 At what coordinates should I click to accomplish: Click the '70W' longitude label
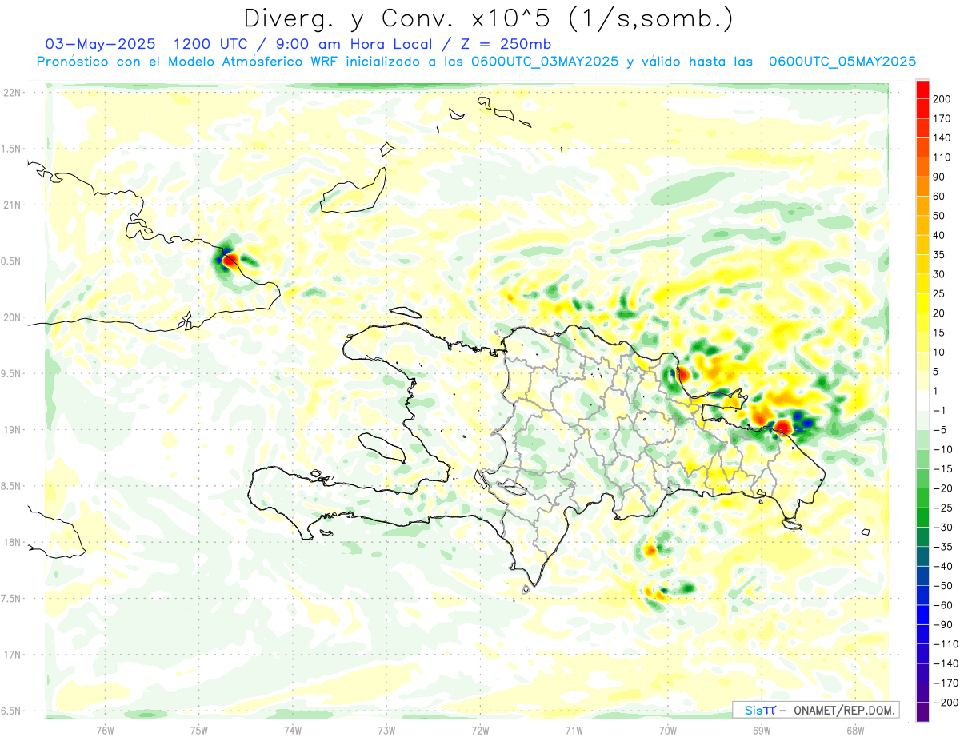(668, 730)
